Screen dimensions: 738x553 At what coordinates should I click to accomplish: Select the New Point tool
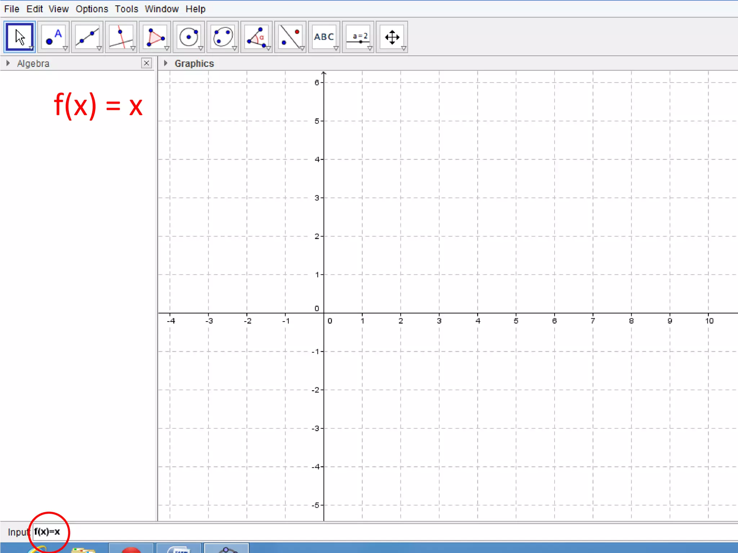[x=53, y=37]
